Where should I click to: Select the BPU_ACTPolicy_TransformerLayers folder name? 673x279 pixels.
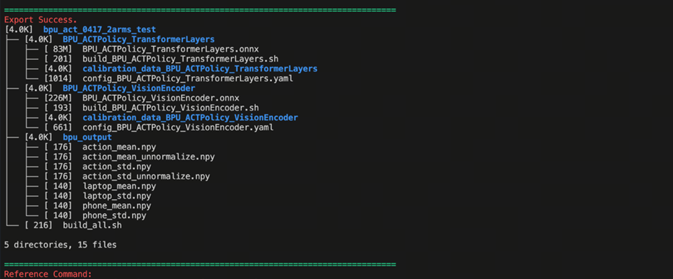(139, 40)
